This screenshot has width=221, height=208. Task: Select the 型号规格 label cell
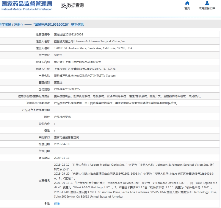coord(44,89)
